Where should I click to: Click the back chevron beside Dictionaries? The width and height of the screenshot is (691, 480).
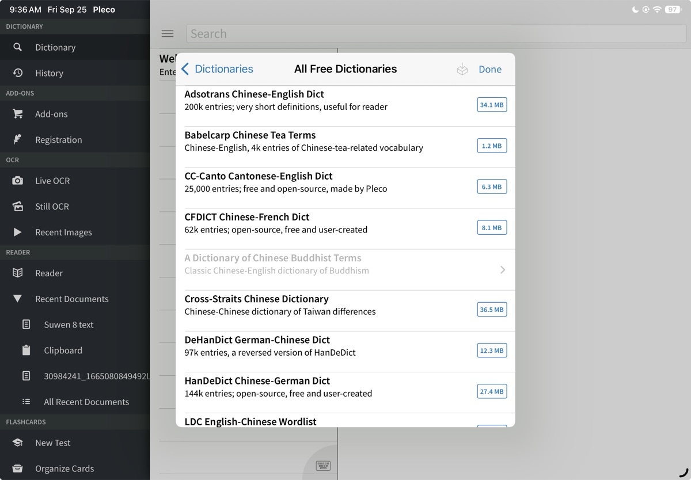[x=185, y=69]
